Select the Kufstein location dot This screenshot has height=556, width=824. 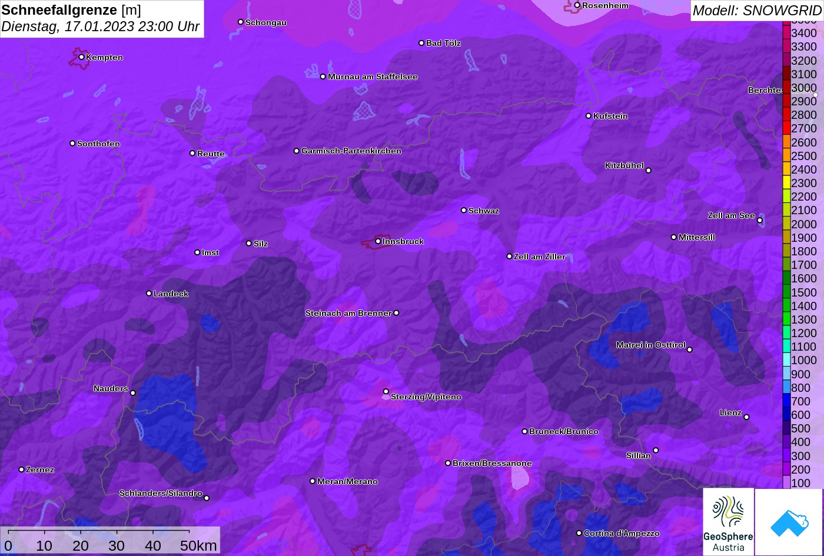[589, 116]
